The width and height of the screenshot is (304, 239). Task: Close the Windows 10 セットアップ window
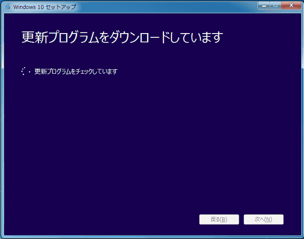(x=291, y=5)
